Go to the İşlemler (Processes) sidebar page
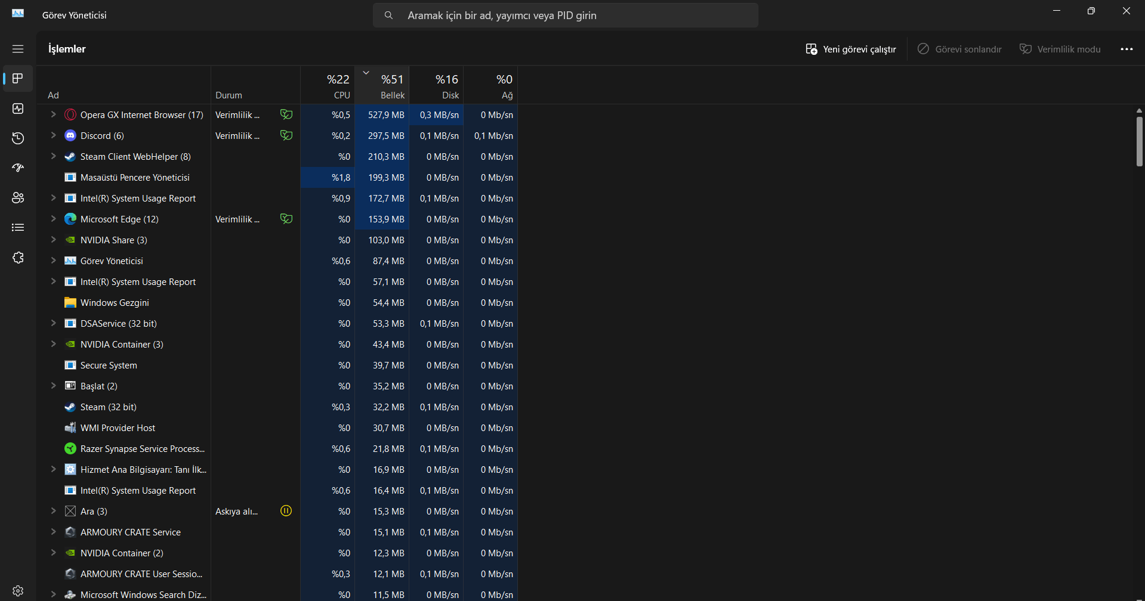 pyautogui.click(x=18, y=79)
